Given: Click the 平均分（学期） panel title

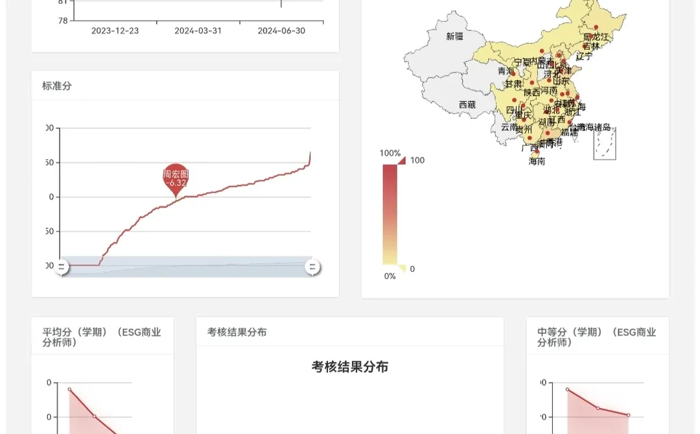Looking at the screenshot, I should click(102, 337).
